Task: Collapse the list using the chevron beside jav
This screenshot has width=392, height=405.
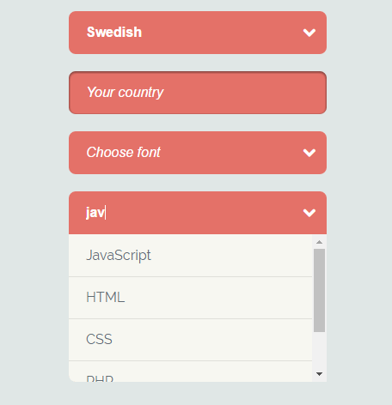Action: [x=309, y=213]
